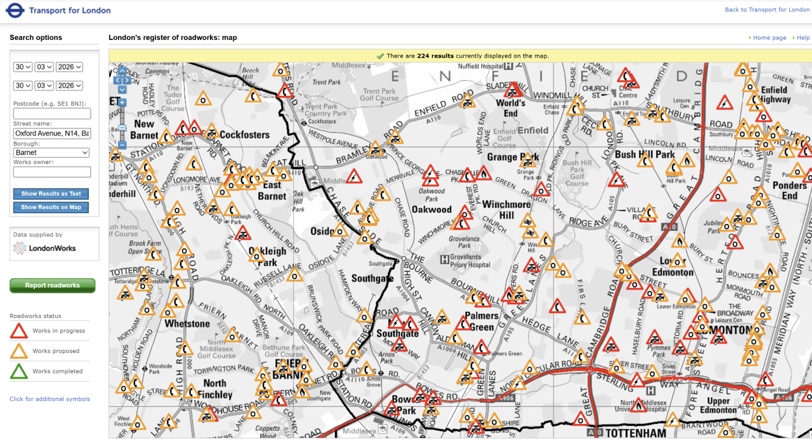812x441 pixels.
Task: Click the LondonWorks logo
Action: tap(45, 248)
